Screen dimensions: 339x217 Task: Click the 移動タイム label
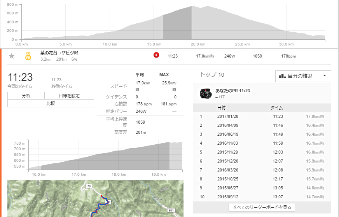pyautogui.click(x=61, y=86)
